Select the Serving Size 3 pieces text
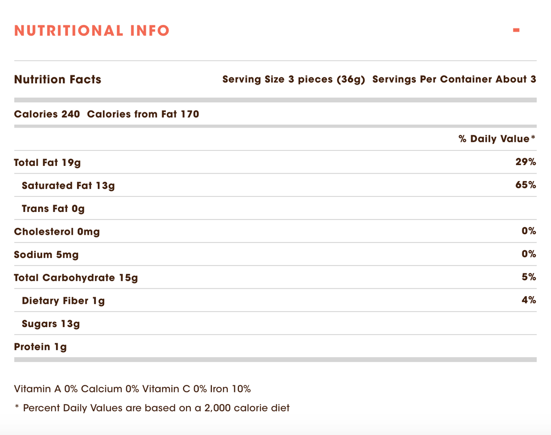The width and height of the screenshot is (551, 435). pyautogui.click(x=294, y=80)
